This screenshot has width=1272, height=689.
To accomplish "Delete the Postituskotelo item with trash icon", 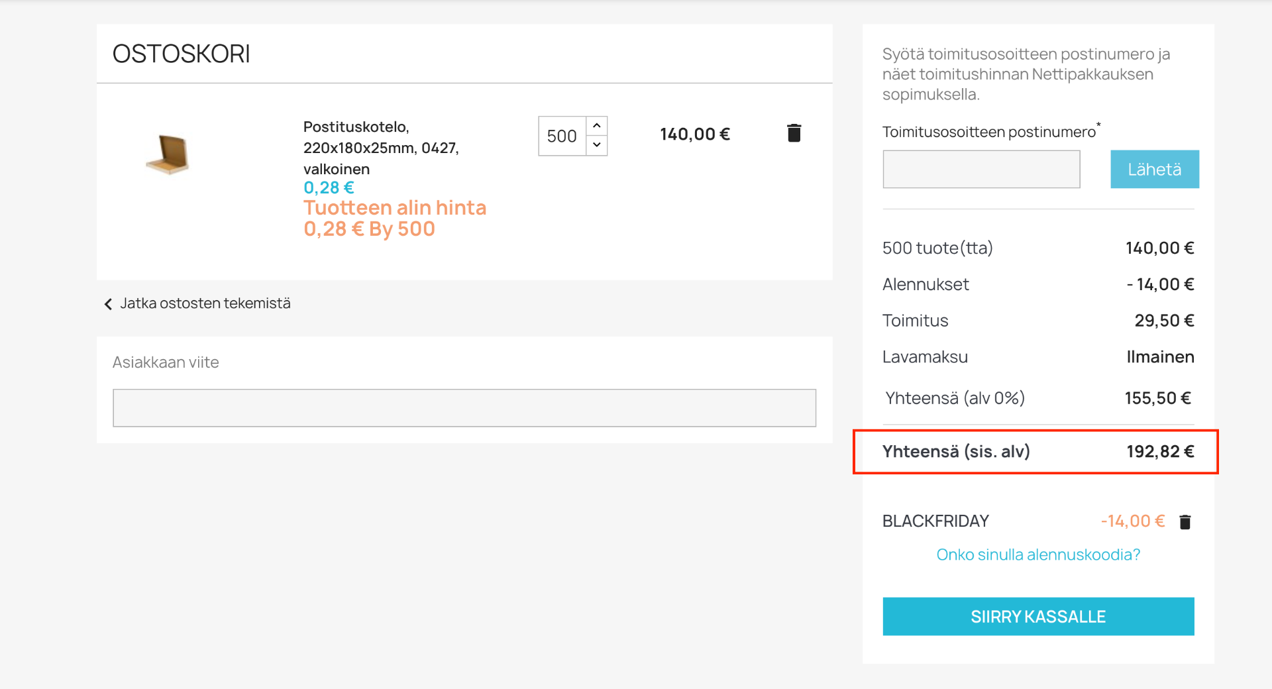I will click(x=794, y=133).
